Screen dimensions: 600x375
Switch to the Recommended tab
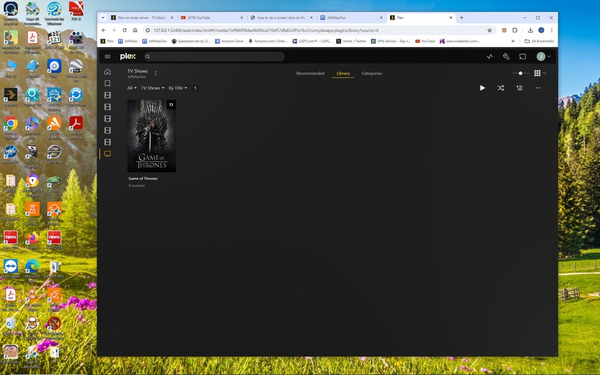[310, 74]
